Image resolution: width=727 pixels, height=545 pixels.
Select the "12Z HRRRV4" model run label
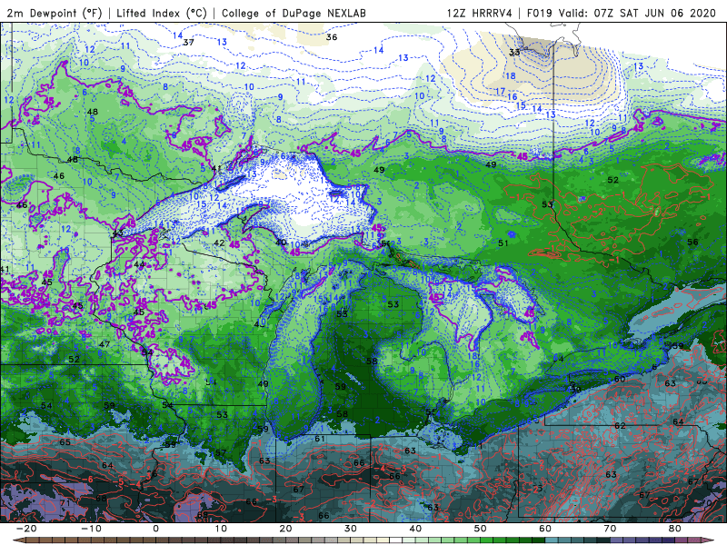480,13
